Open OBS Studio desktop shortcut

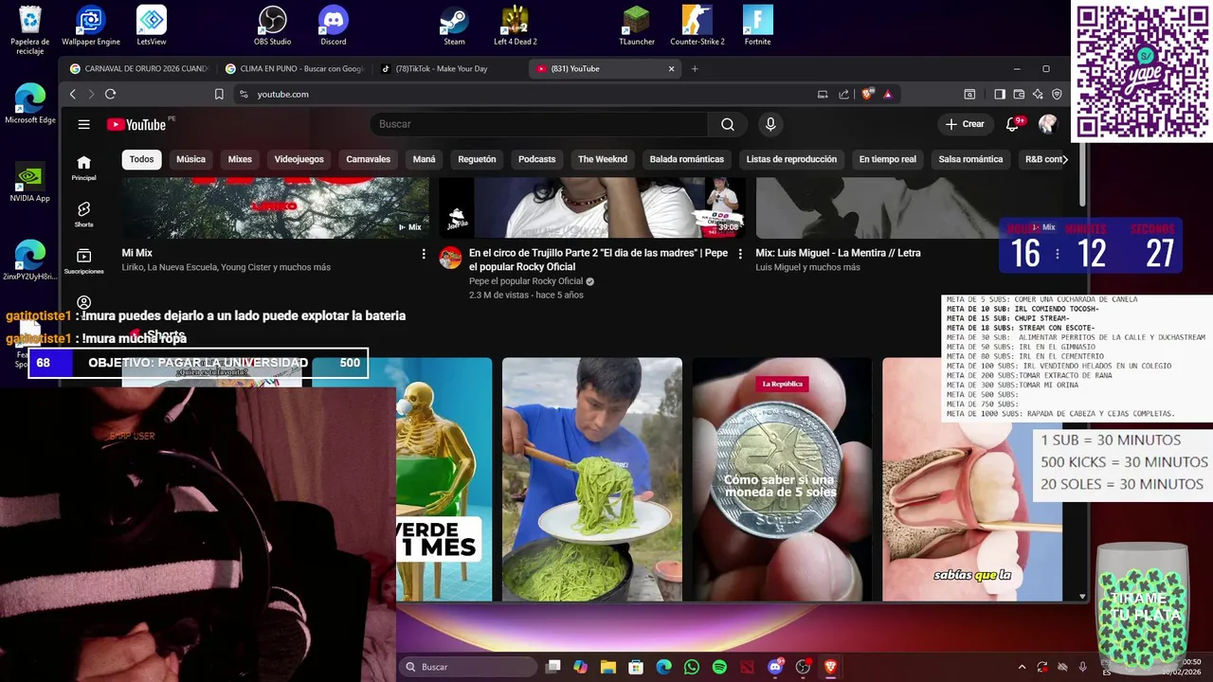click(x=273, y=26)
